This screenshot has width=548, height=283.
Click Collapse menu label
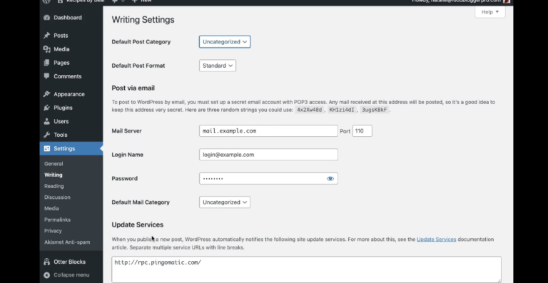71,275
